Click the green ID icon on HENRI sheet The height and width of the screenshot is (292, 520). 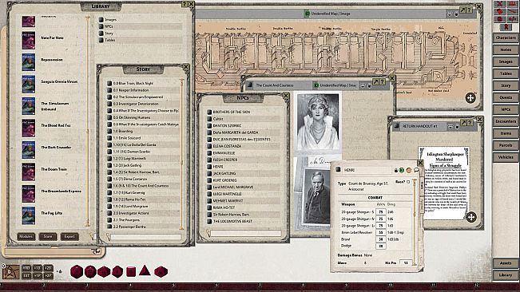tap(402, 170)
